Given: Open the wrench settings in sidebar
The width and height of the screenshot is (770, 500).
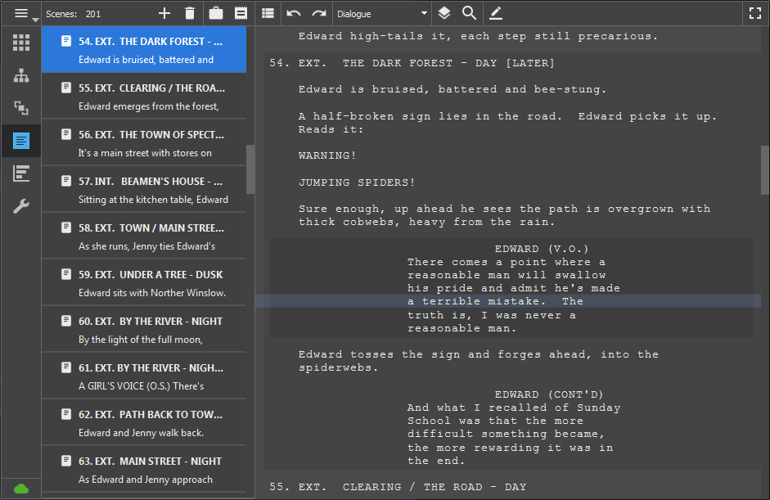Looking at the screenshot, I should (21, 206).
